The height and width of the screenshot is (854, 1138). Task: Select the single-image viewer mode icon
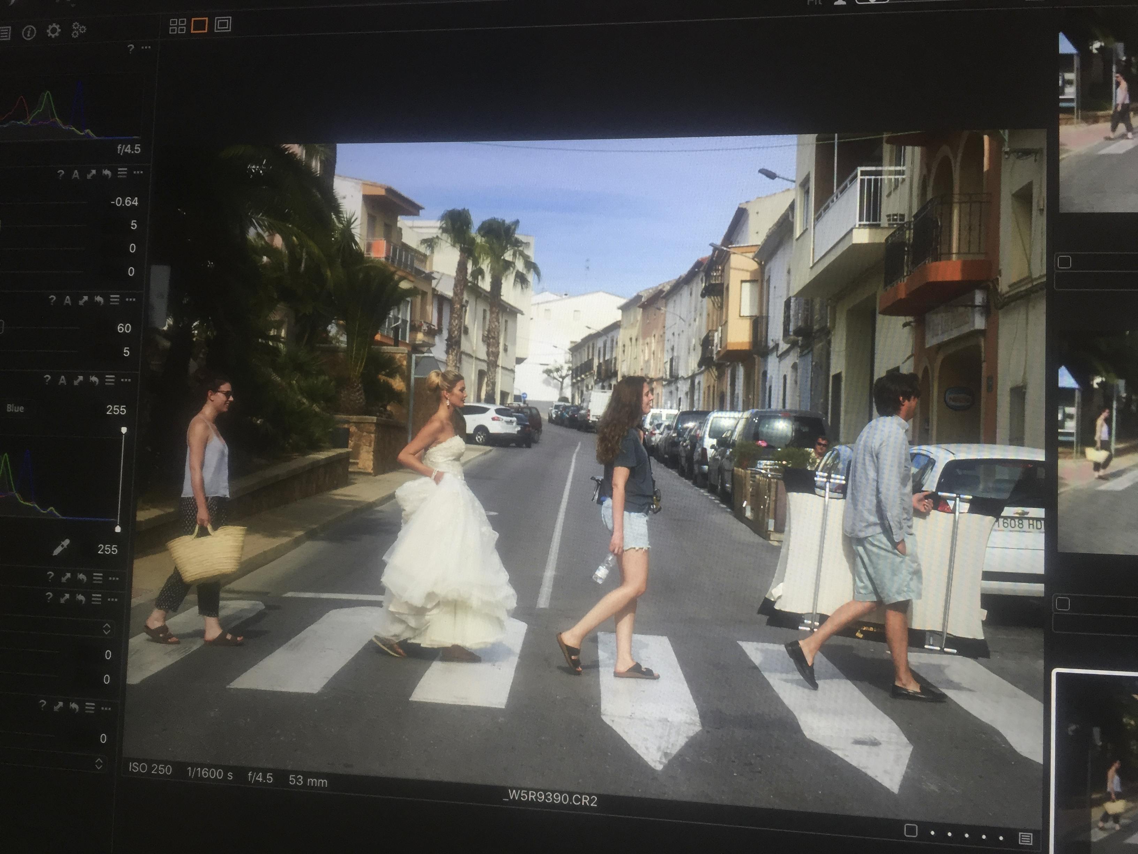coord(199,25)
